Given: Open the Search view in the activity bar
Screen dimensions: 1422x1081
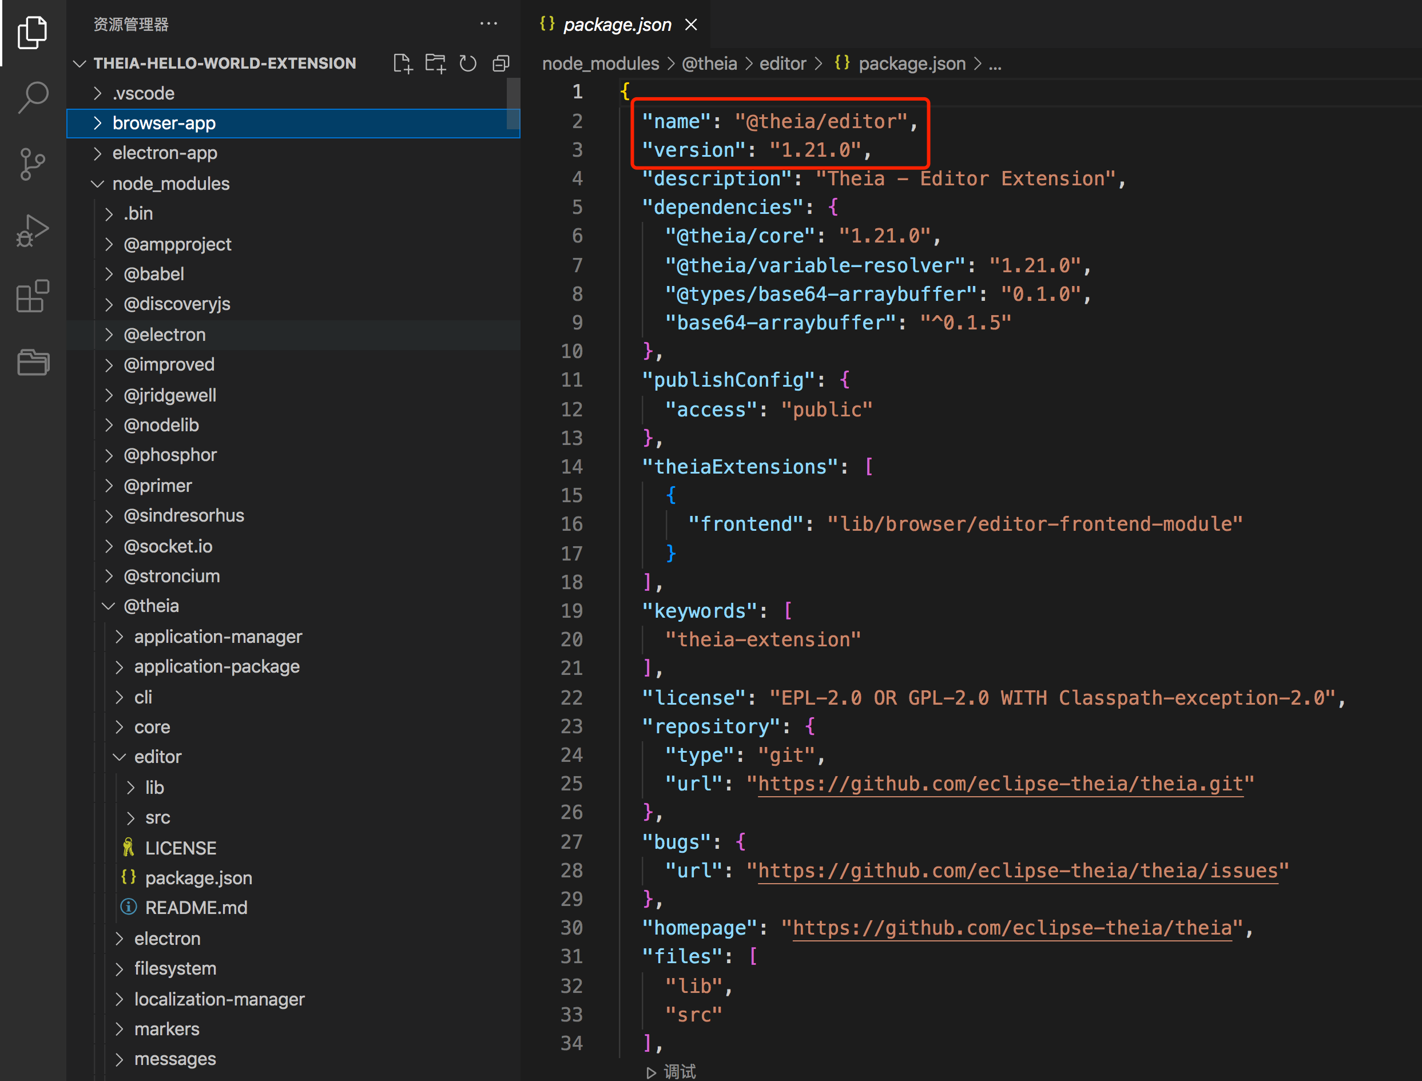Looking at the screenshot, I should (x=32, y=97).
